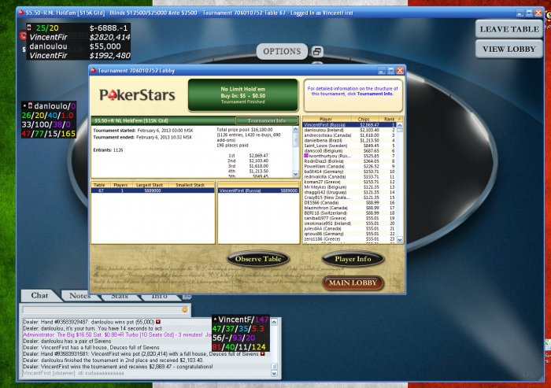Click the green Tournament Info button
551x388 pixels.
coord(267,120)
